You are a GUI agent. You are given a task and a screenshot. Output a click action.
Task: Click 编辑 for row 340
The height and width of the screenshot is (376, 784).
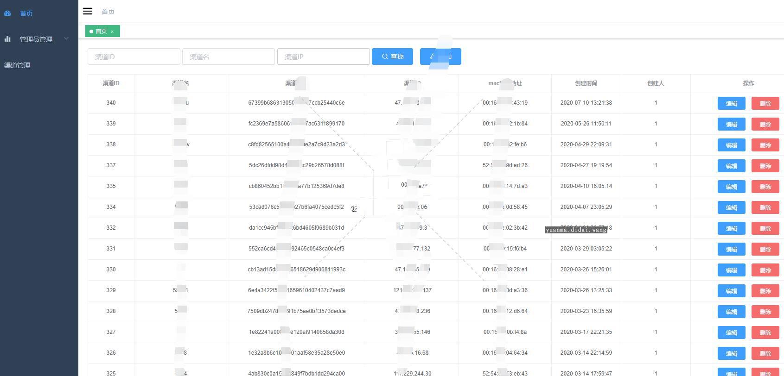(x=732, y=103)
